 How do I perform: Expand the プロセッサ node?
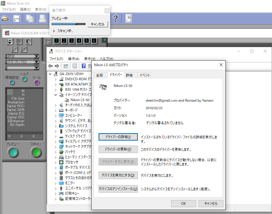point(56,162)
